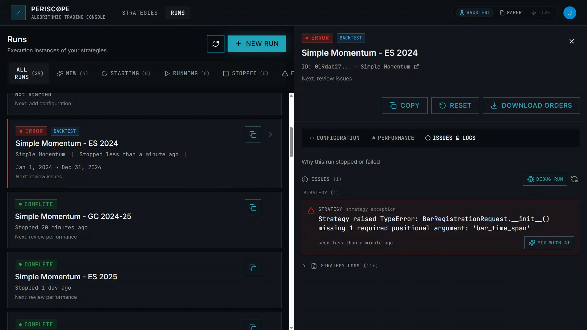
Task: Click the warning triangle filter icon
Action: (x=285, y=73)
